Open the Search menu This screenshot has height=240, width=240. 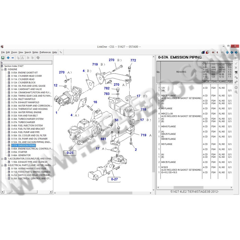(28, 52)
